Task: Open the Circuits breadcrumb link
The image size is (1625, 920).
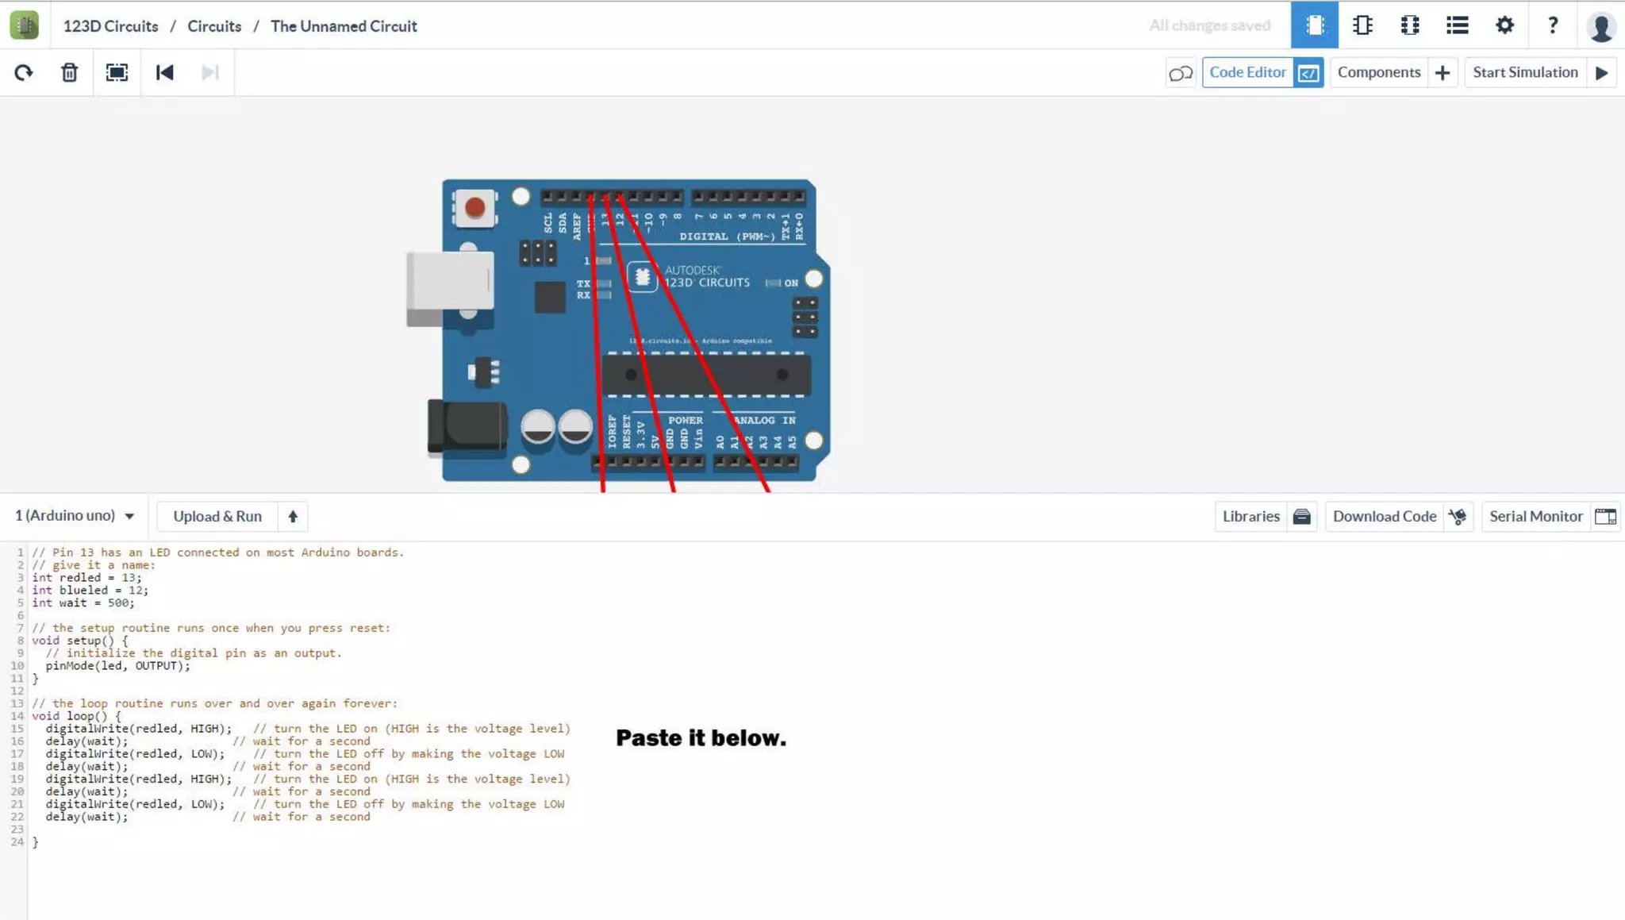Action: point(214,26)
